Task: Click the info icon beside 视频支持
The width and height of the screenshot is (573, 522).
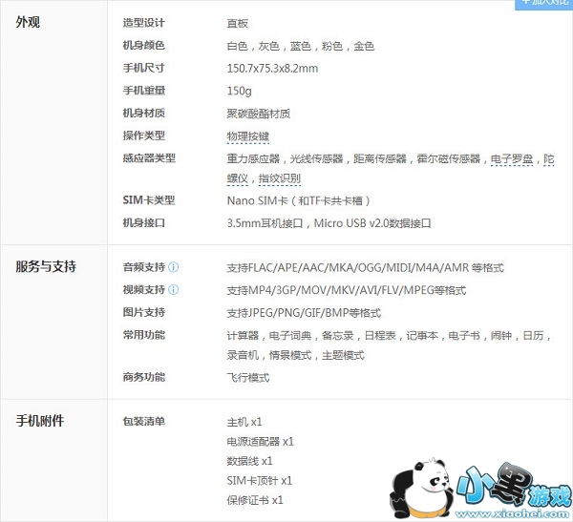Action: 174,290
